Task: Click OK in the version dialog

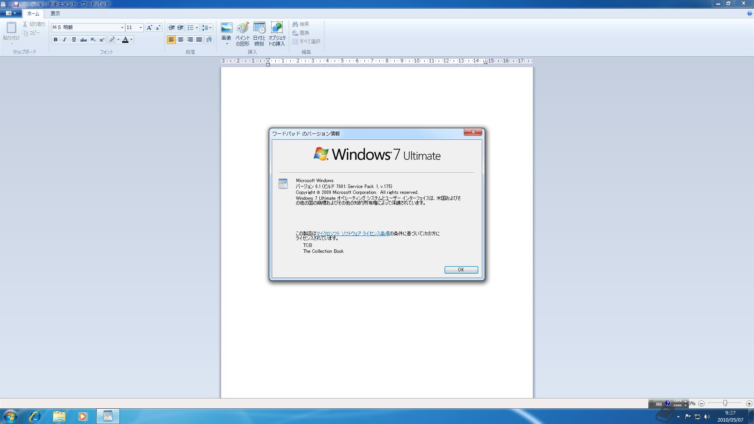Action: [x=461, y=270]
